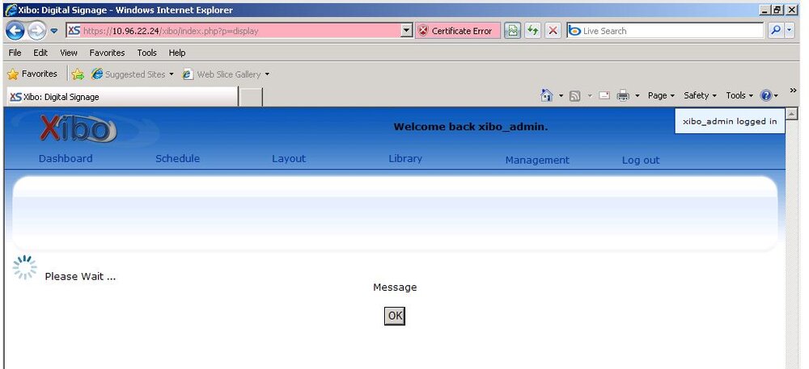Click the loading spinner icon
This screenshot has width=809, height=369.
[25, 267]
